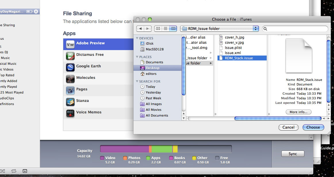This screenshot has width=334, height=177.
Task: Select the Pages app icon
Action: (x=70, y=91)
